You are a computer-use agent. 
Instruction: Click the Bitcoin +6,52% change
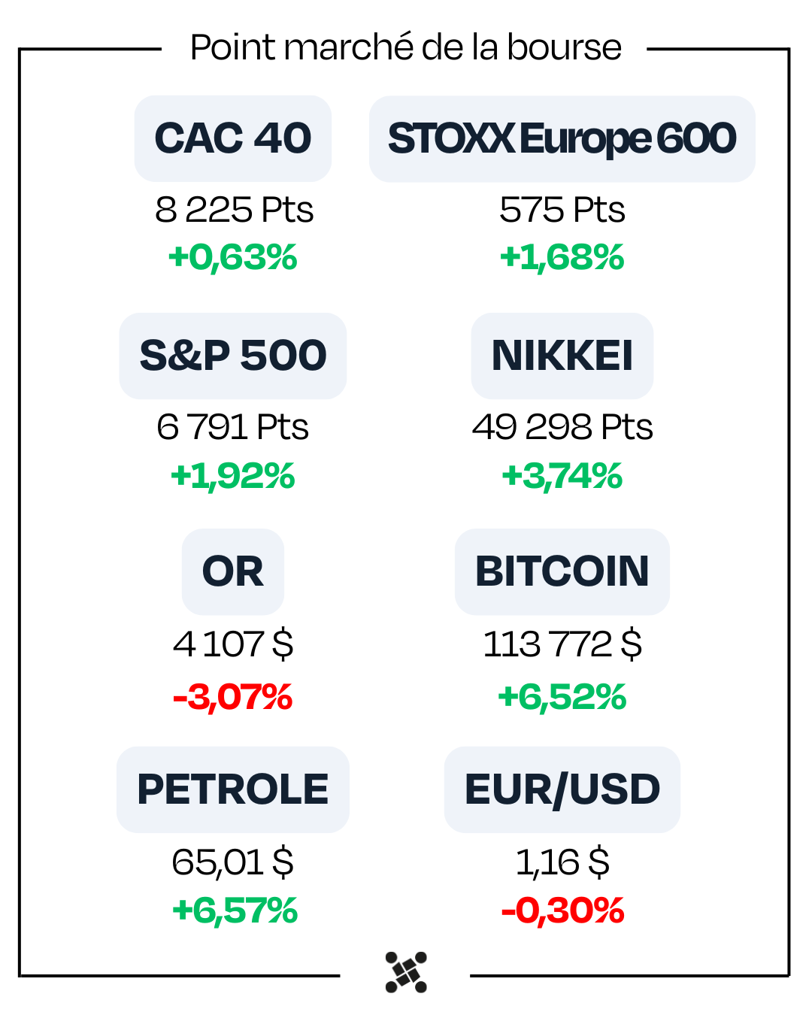tap(562, 697)
